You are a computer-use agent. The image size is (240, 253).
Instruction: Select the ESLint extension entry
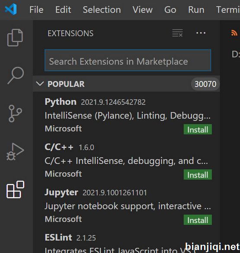tap(126, 242)
